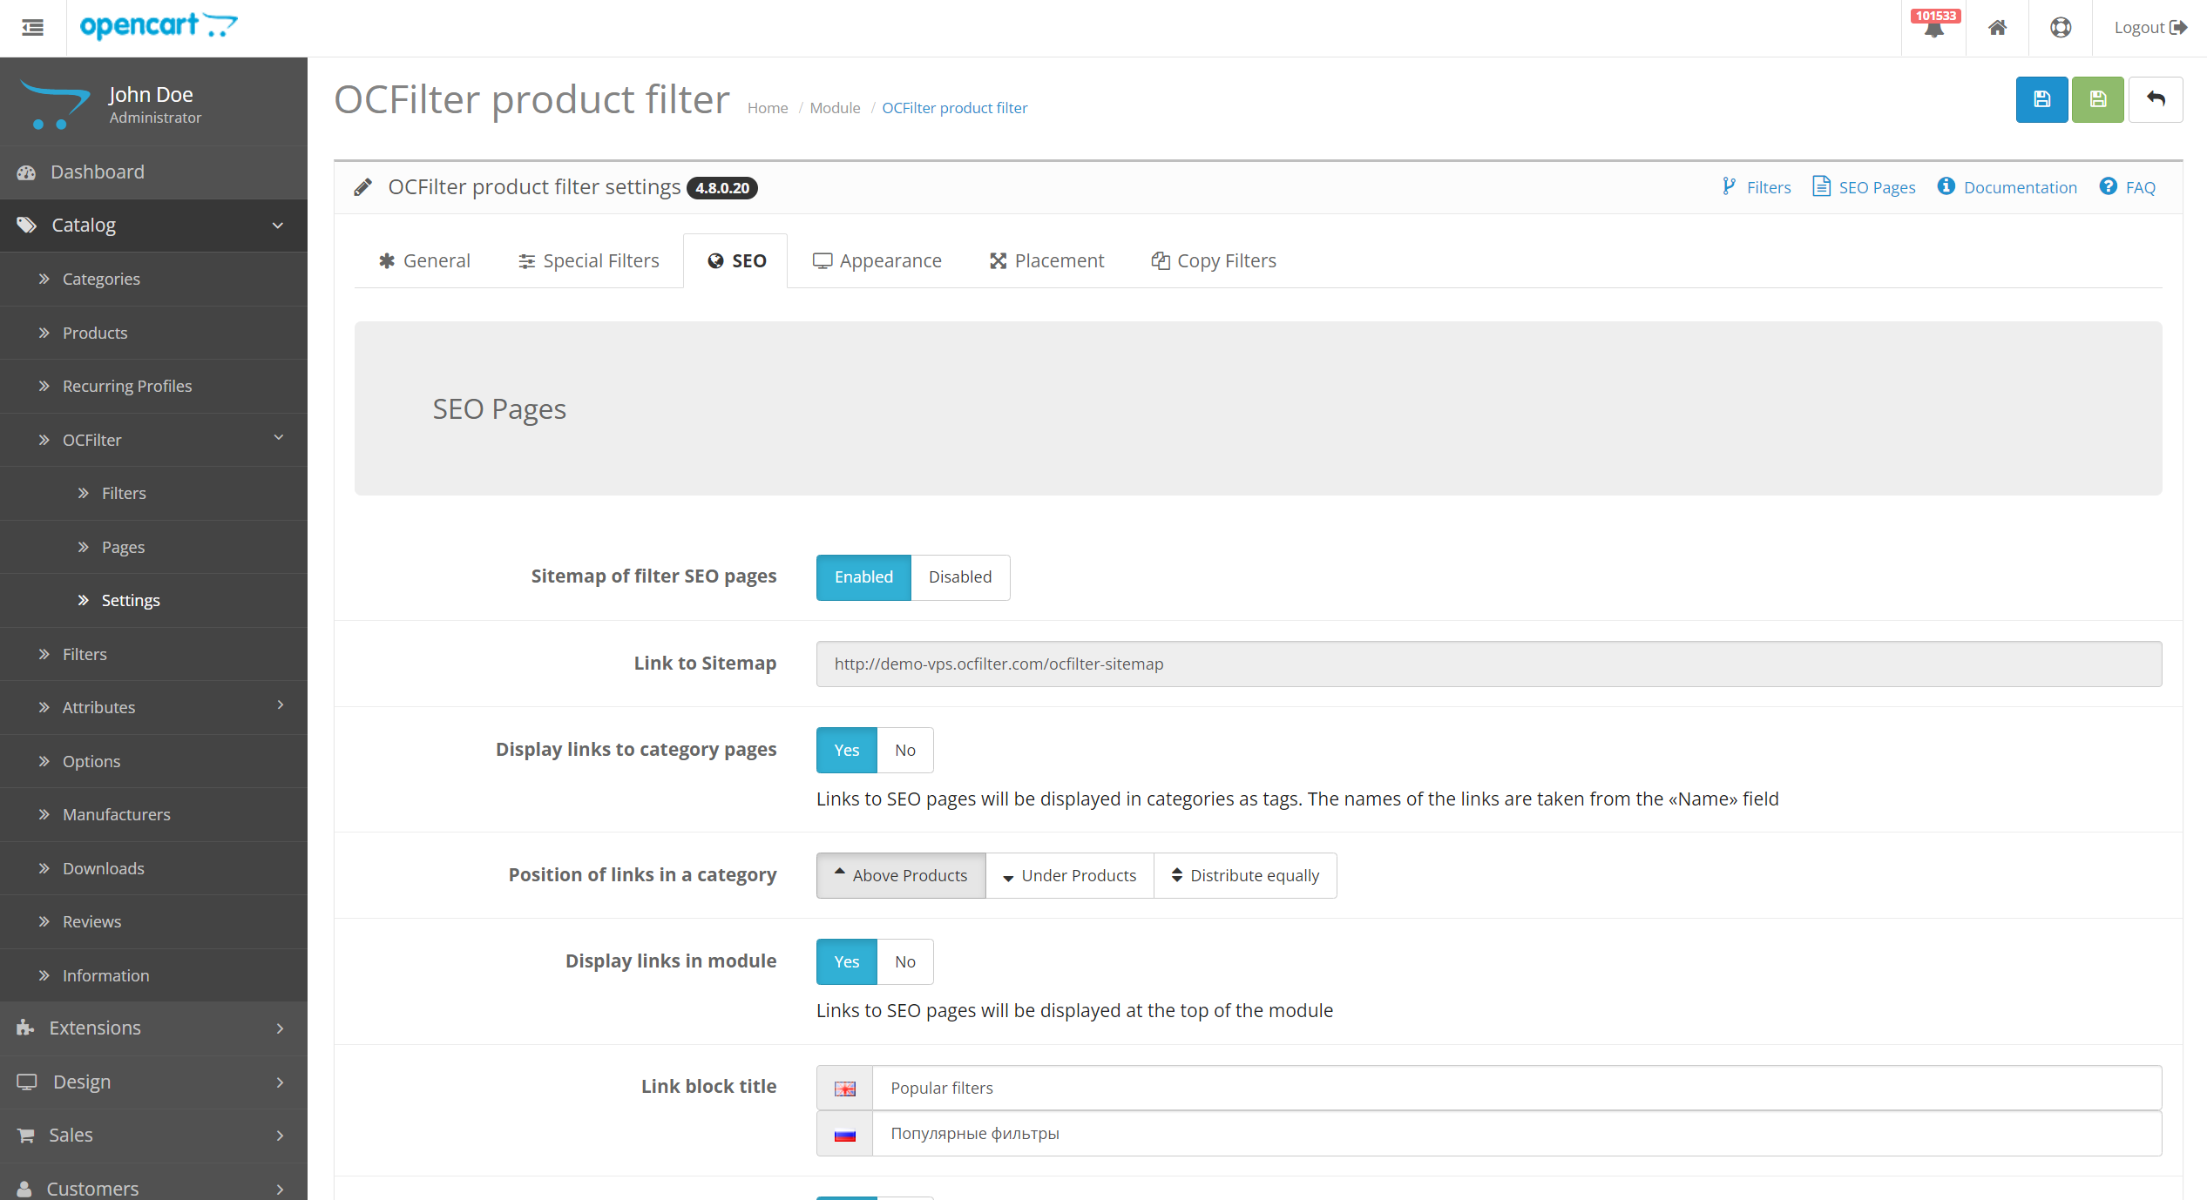Screen dimensions: 2207x1200
Task: Expand the Extensions sidebar menu
Action: pos(153,1028)
